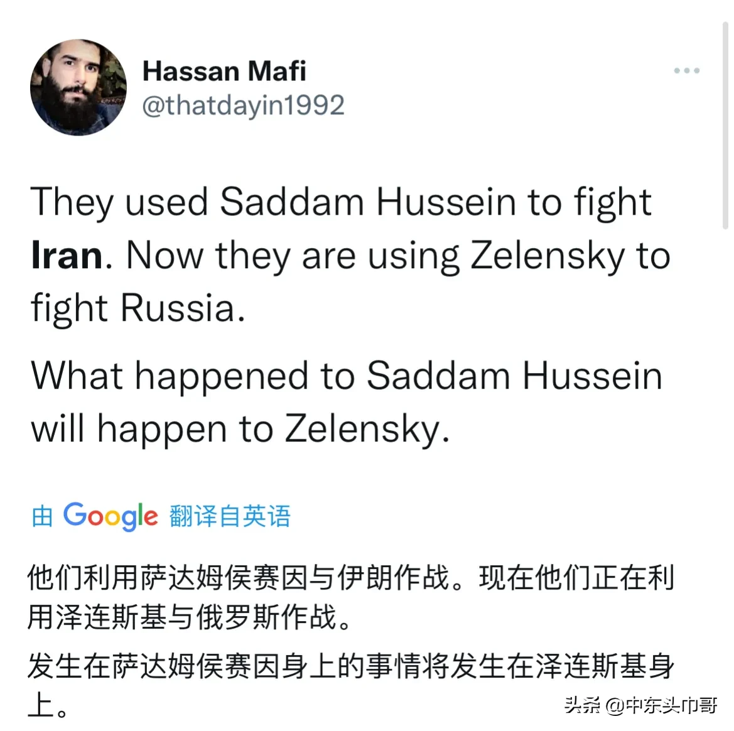734x731 pixels.
Task: Open Hassan Mafi's profile picture
Action: (x=78, y=87)
